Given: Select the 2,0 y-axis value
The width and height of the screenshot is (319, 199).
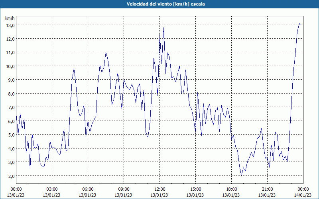Looking at the screenshot, I should pos(11,176).
